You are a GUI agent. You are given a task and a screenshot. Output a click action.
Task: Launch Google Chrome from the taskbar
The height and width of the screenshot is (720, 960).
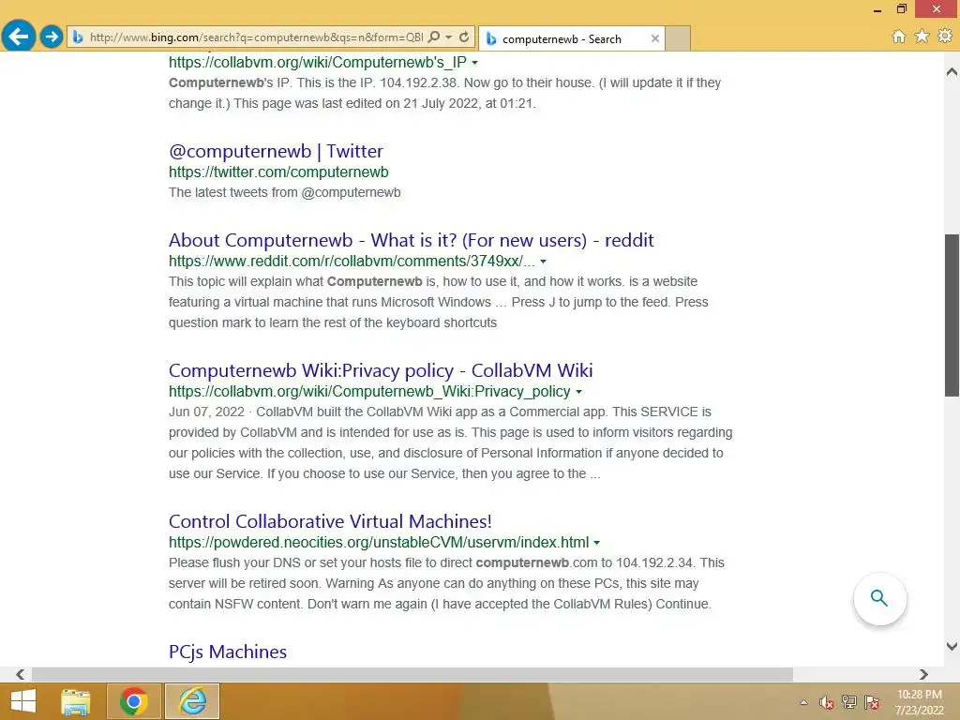point(133,701)
